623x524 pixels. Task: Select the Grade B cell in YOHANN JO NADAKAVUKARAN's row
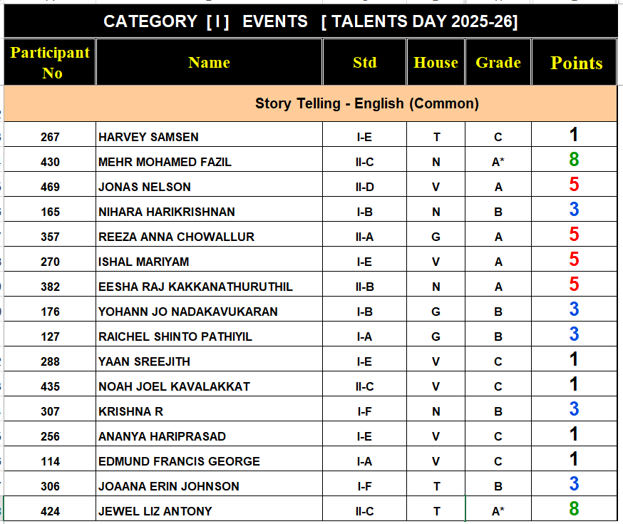point(498,309)
